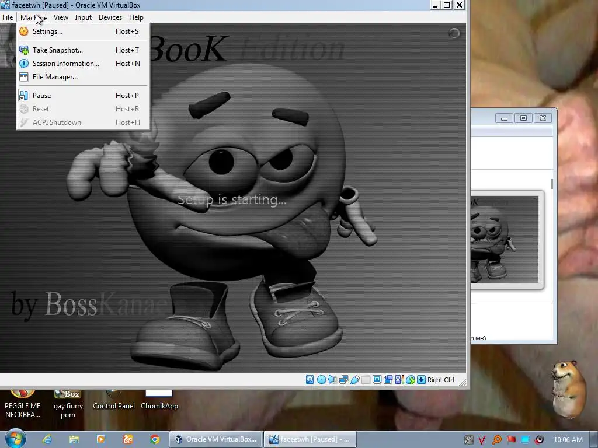
Task: Select the Control Panel desktop shortcut
Action: click(114, 400)
